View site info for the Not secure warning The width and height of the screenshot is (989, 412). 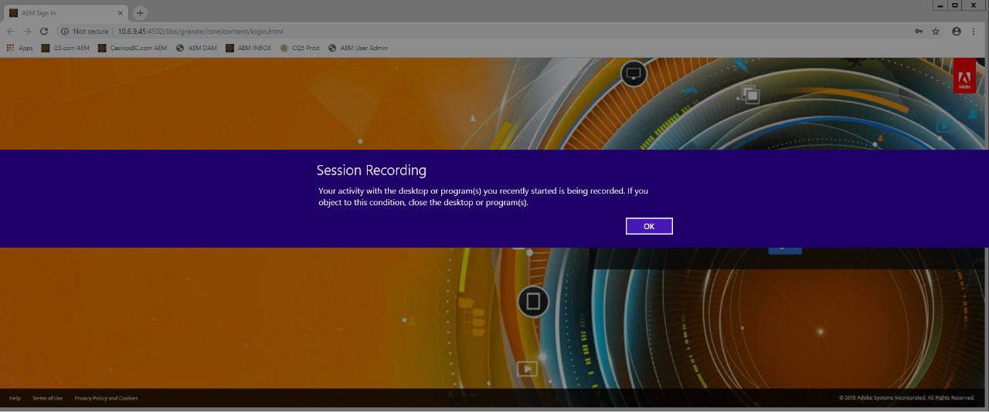click(x=85, y=32)
